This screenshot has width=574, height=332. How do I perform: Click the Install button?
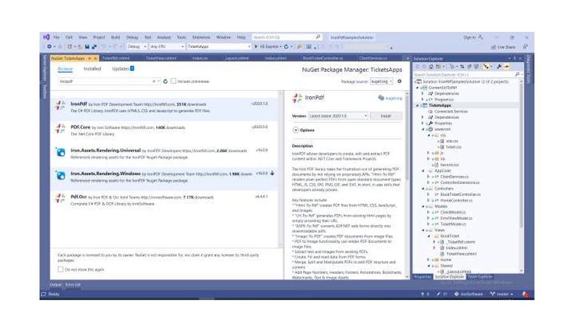point(386,116)
